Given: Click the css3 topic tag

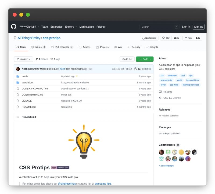Looking at the screenshot, I should (183, 76).
